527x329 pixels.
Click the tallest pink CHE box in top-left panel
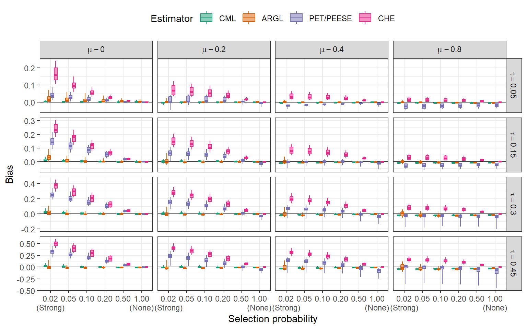(56, 74)
